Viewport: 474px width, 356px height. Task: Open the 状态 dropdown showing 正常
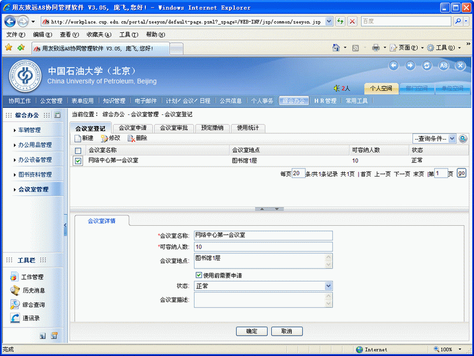(x=263, y=286)
